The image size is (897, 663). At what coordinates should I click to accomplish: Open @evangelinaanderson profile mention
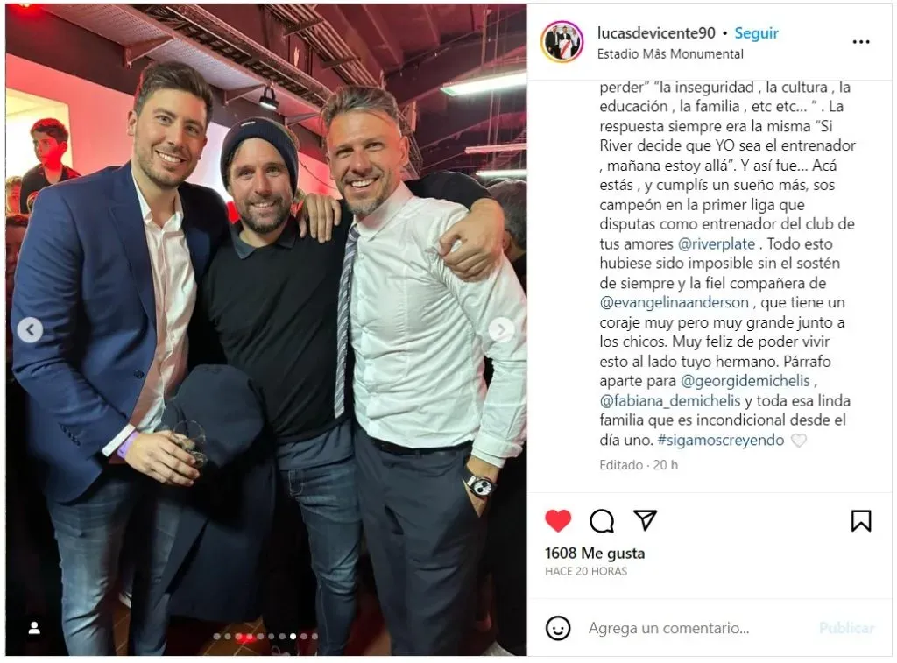674,303
